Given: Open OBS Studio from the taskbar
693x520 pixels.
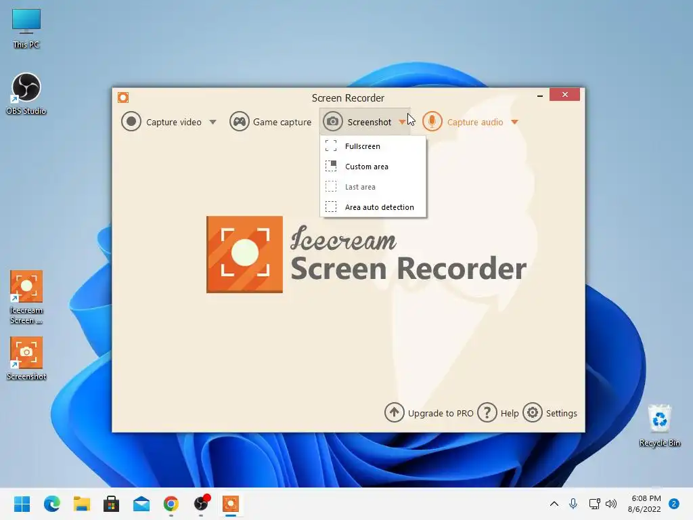Looking at the screenshot, I should [x=201, y=504].
